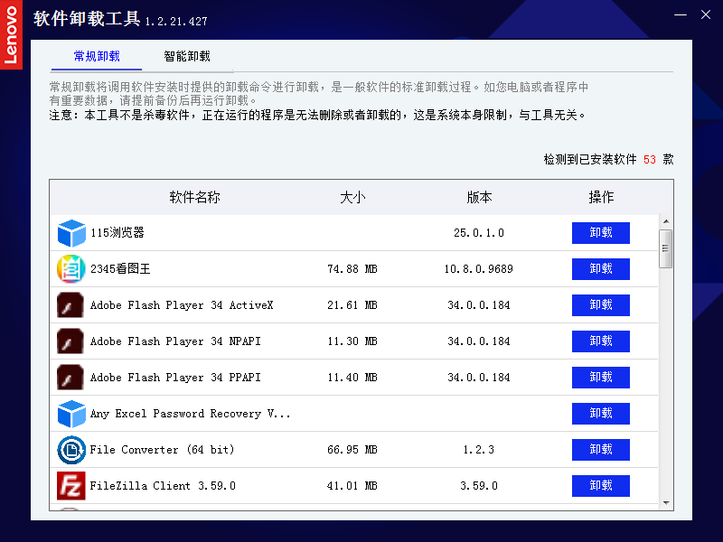
Task: Click the Any Excel Password Recovery icon
Action: coord(71,414)
